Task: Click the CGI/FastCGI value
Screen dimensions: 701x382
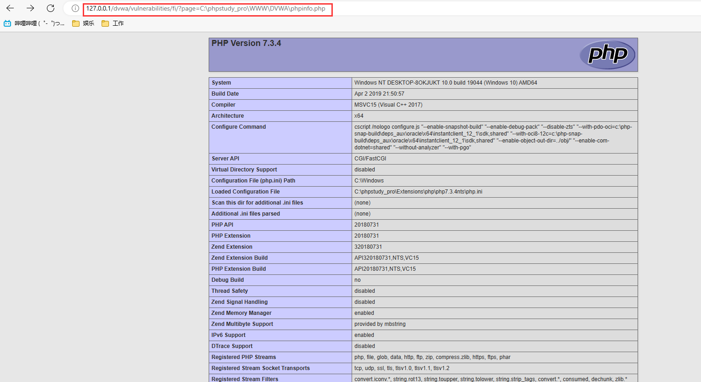Action: tap(370, 159)
